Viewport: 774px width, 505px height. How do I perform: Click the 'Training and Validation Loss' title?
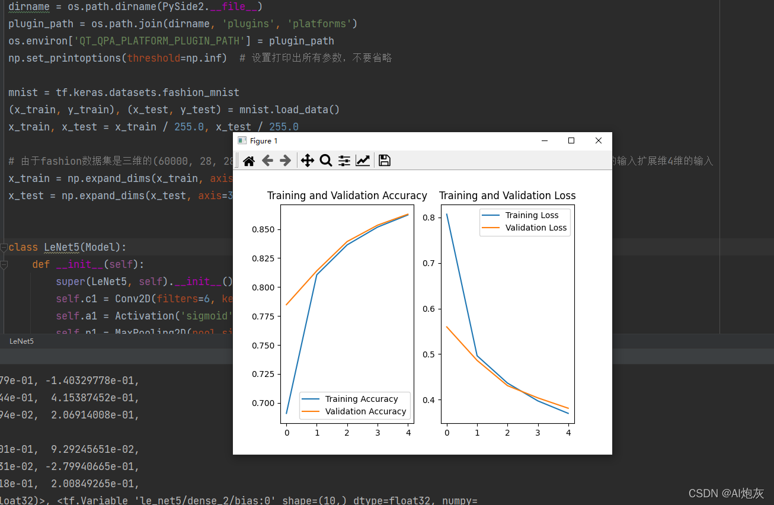point(507,196)
